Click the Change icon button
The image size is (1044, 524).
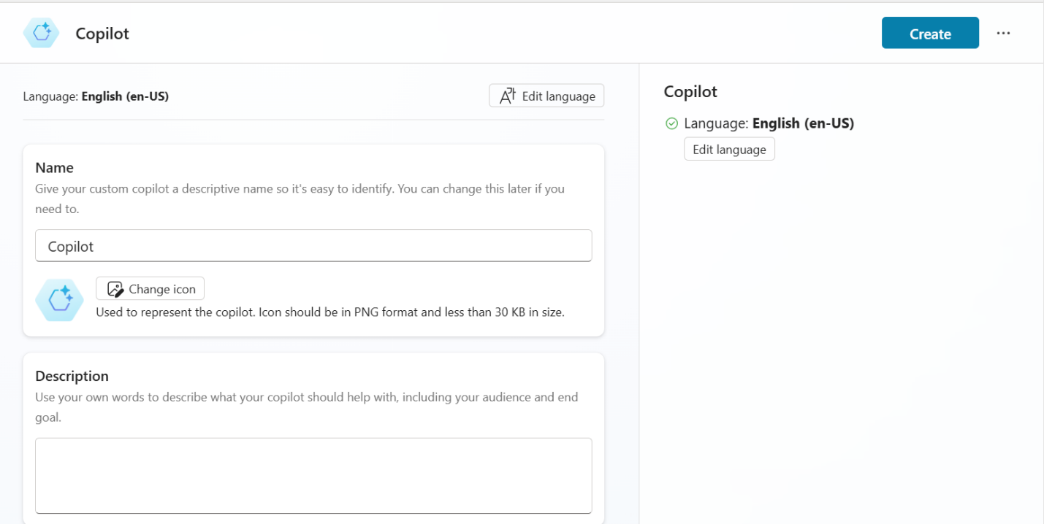coord(150,289)
